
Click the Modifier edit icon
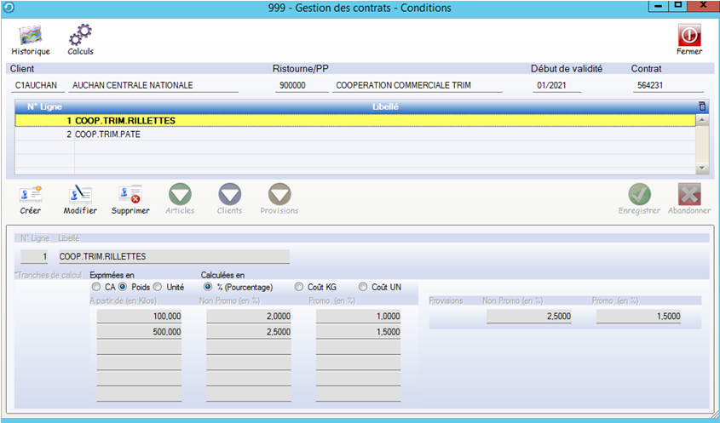(x=80, y=196)
